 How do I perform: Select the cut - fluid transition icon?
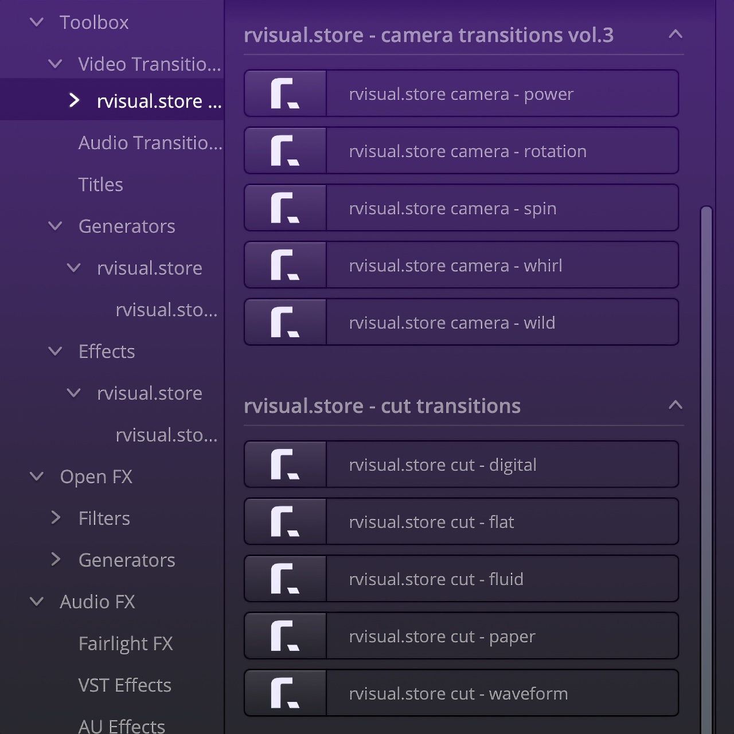pos(286,579)
